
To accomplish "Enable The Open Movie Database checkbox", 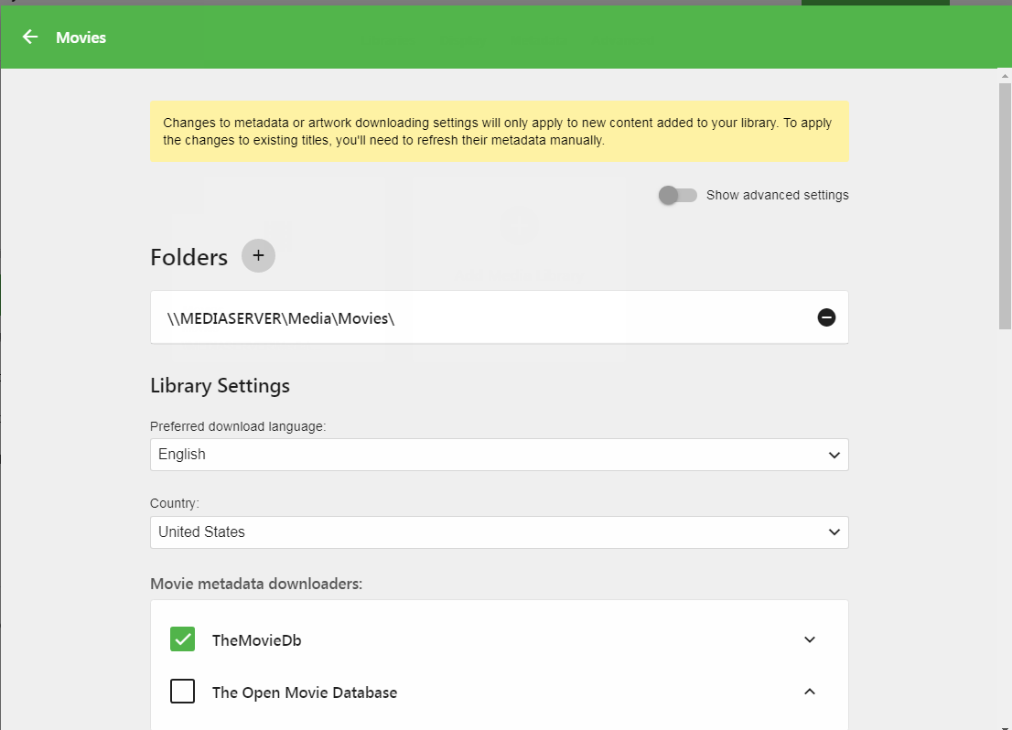I will pos(183,692).
